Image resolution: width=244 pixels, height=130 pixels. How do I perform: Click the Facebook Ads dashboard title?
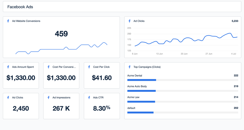pyautogui.click(x=20, y=7)
